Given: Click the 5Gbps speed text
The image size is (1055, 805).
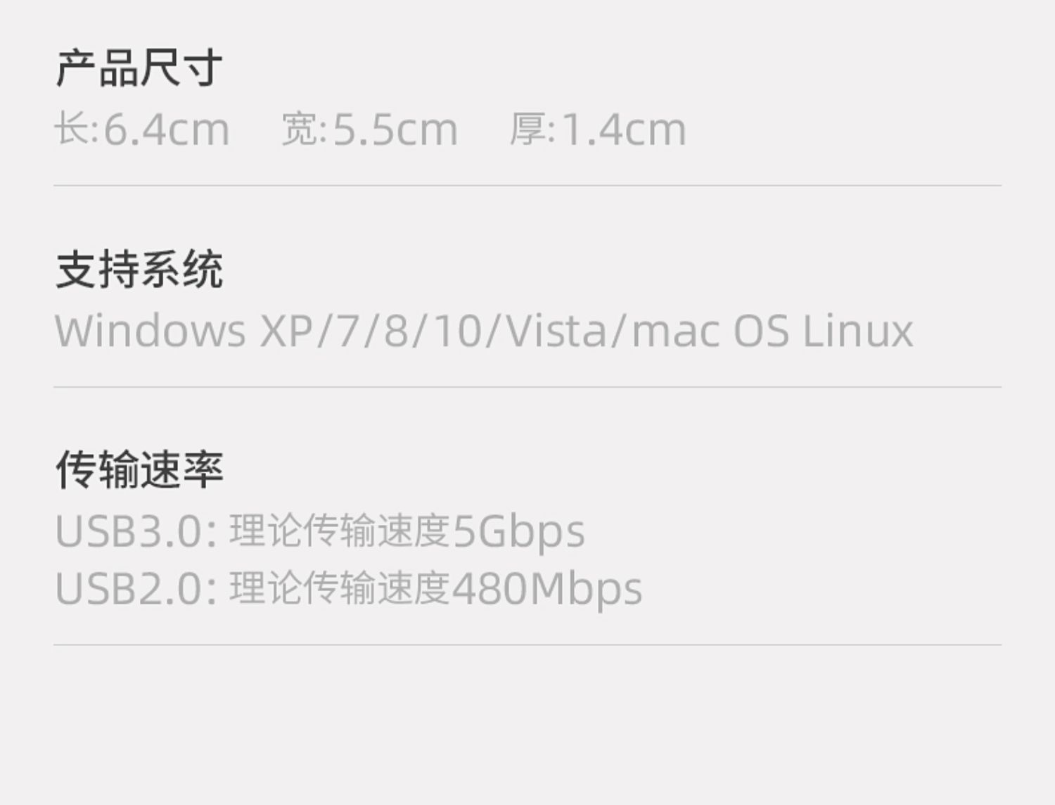Looking at the screenshot, I should 518,531.
